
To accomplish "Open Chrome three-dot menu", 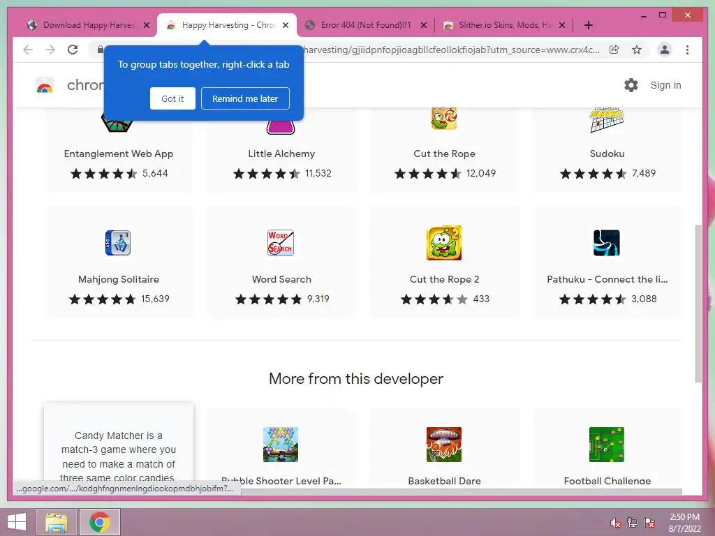I will point(687,50).
